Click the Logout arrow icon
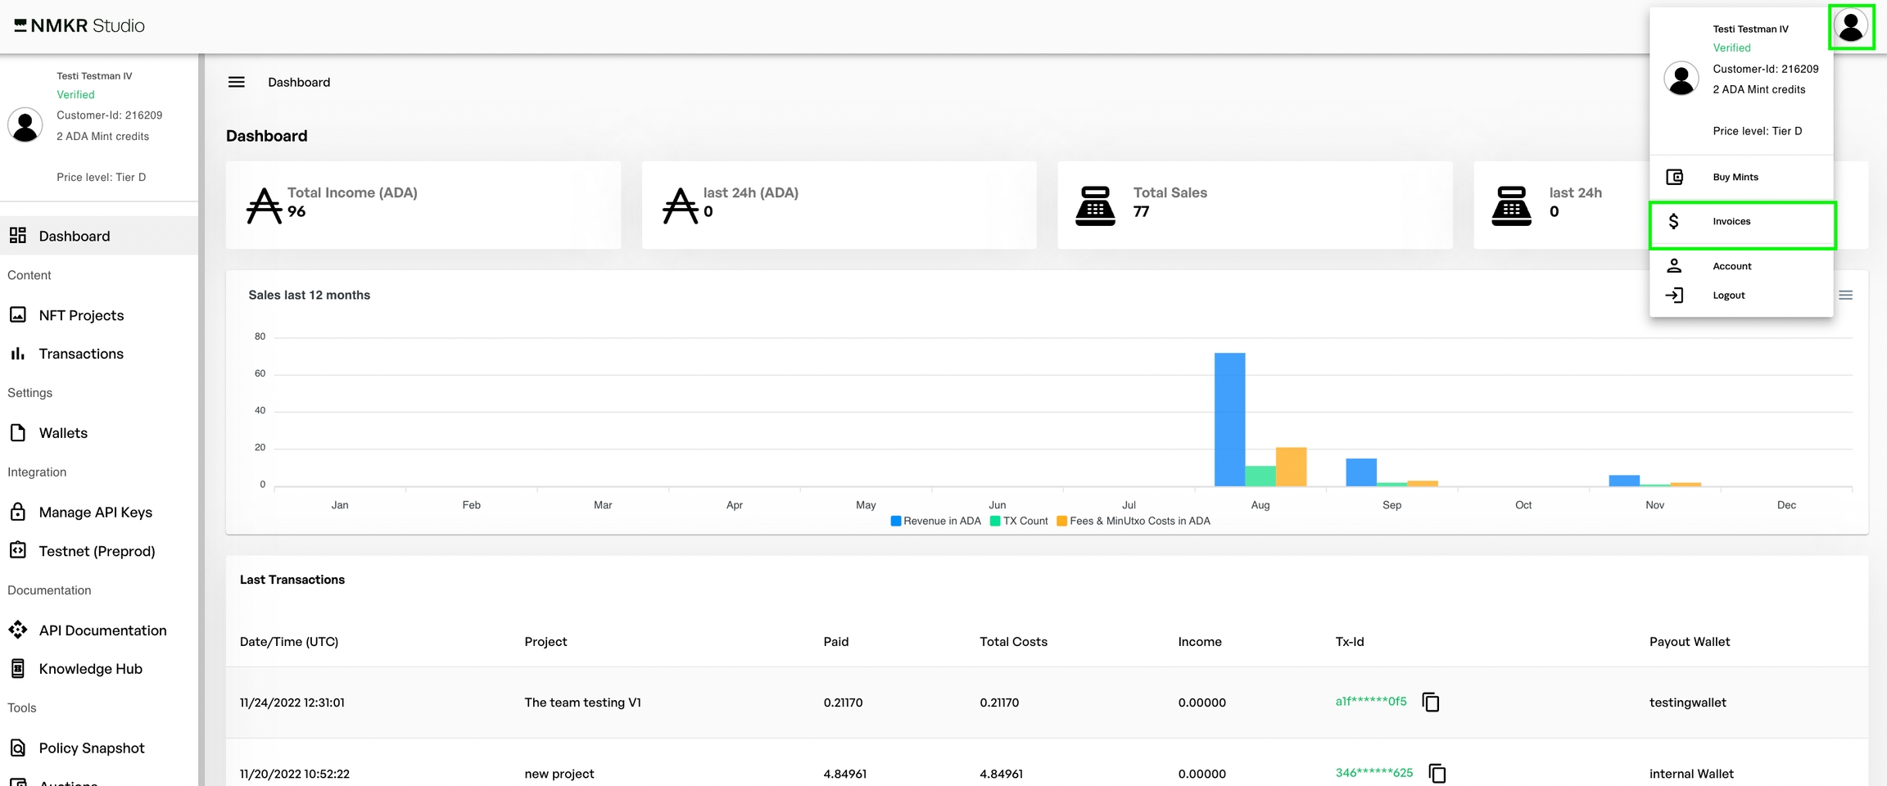Image resolution: width=1887 pixels, height=786 pixels. pyautogui.click(x=1674, y=296)
